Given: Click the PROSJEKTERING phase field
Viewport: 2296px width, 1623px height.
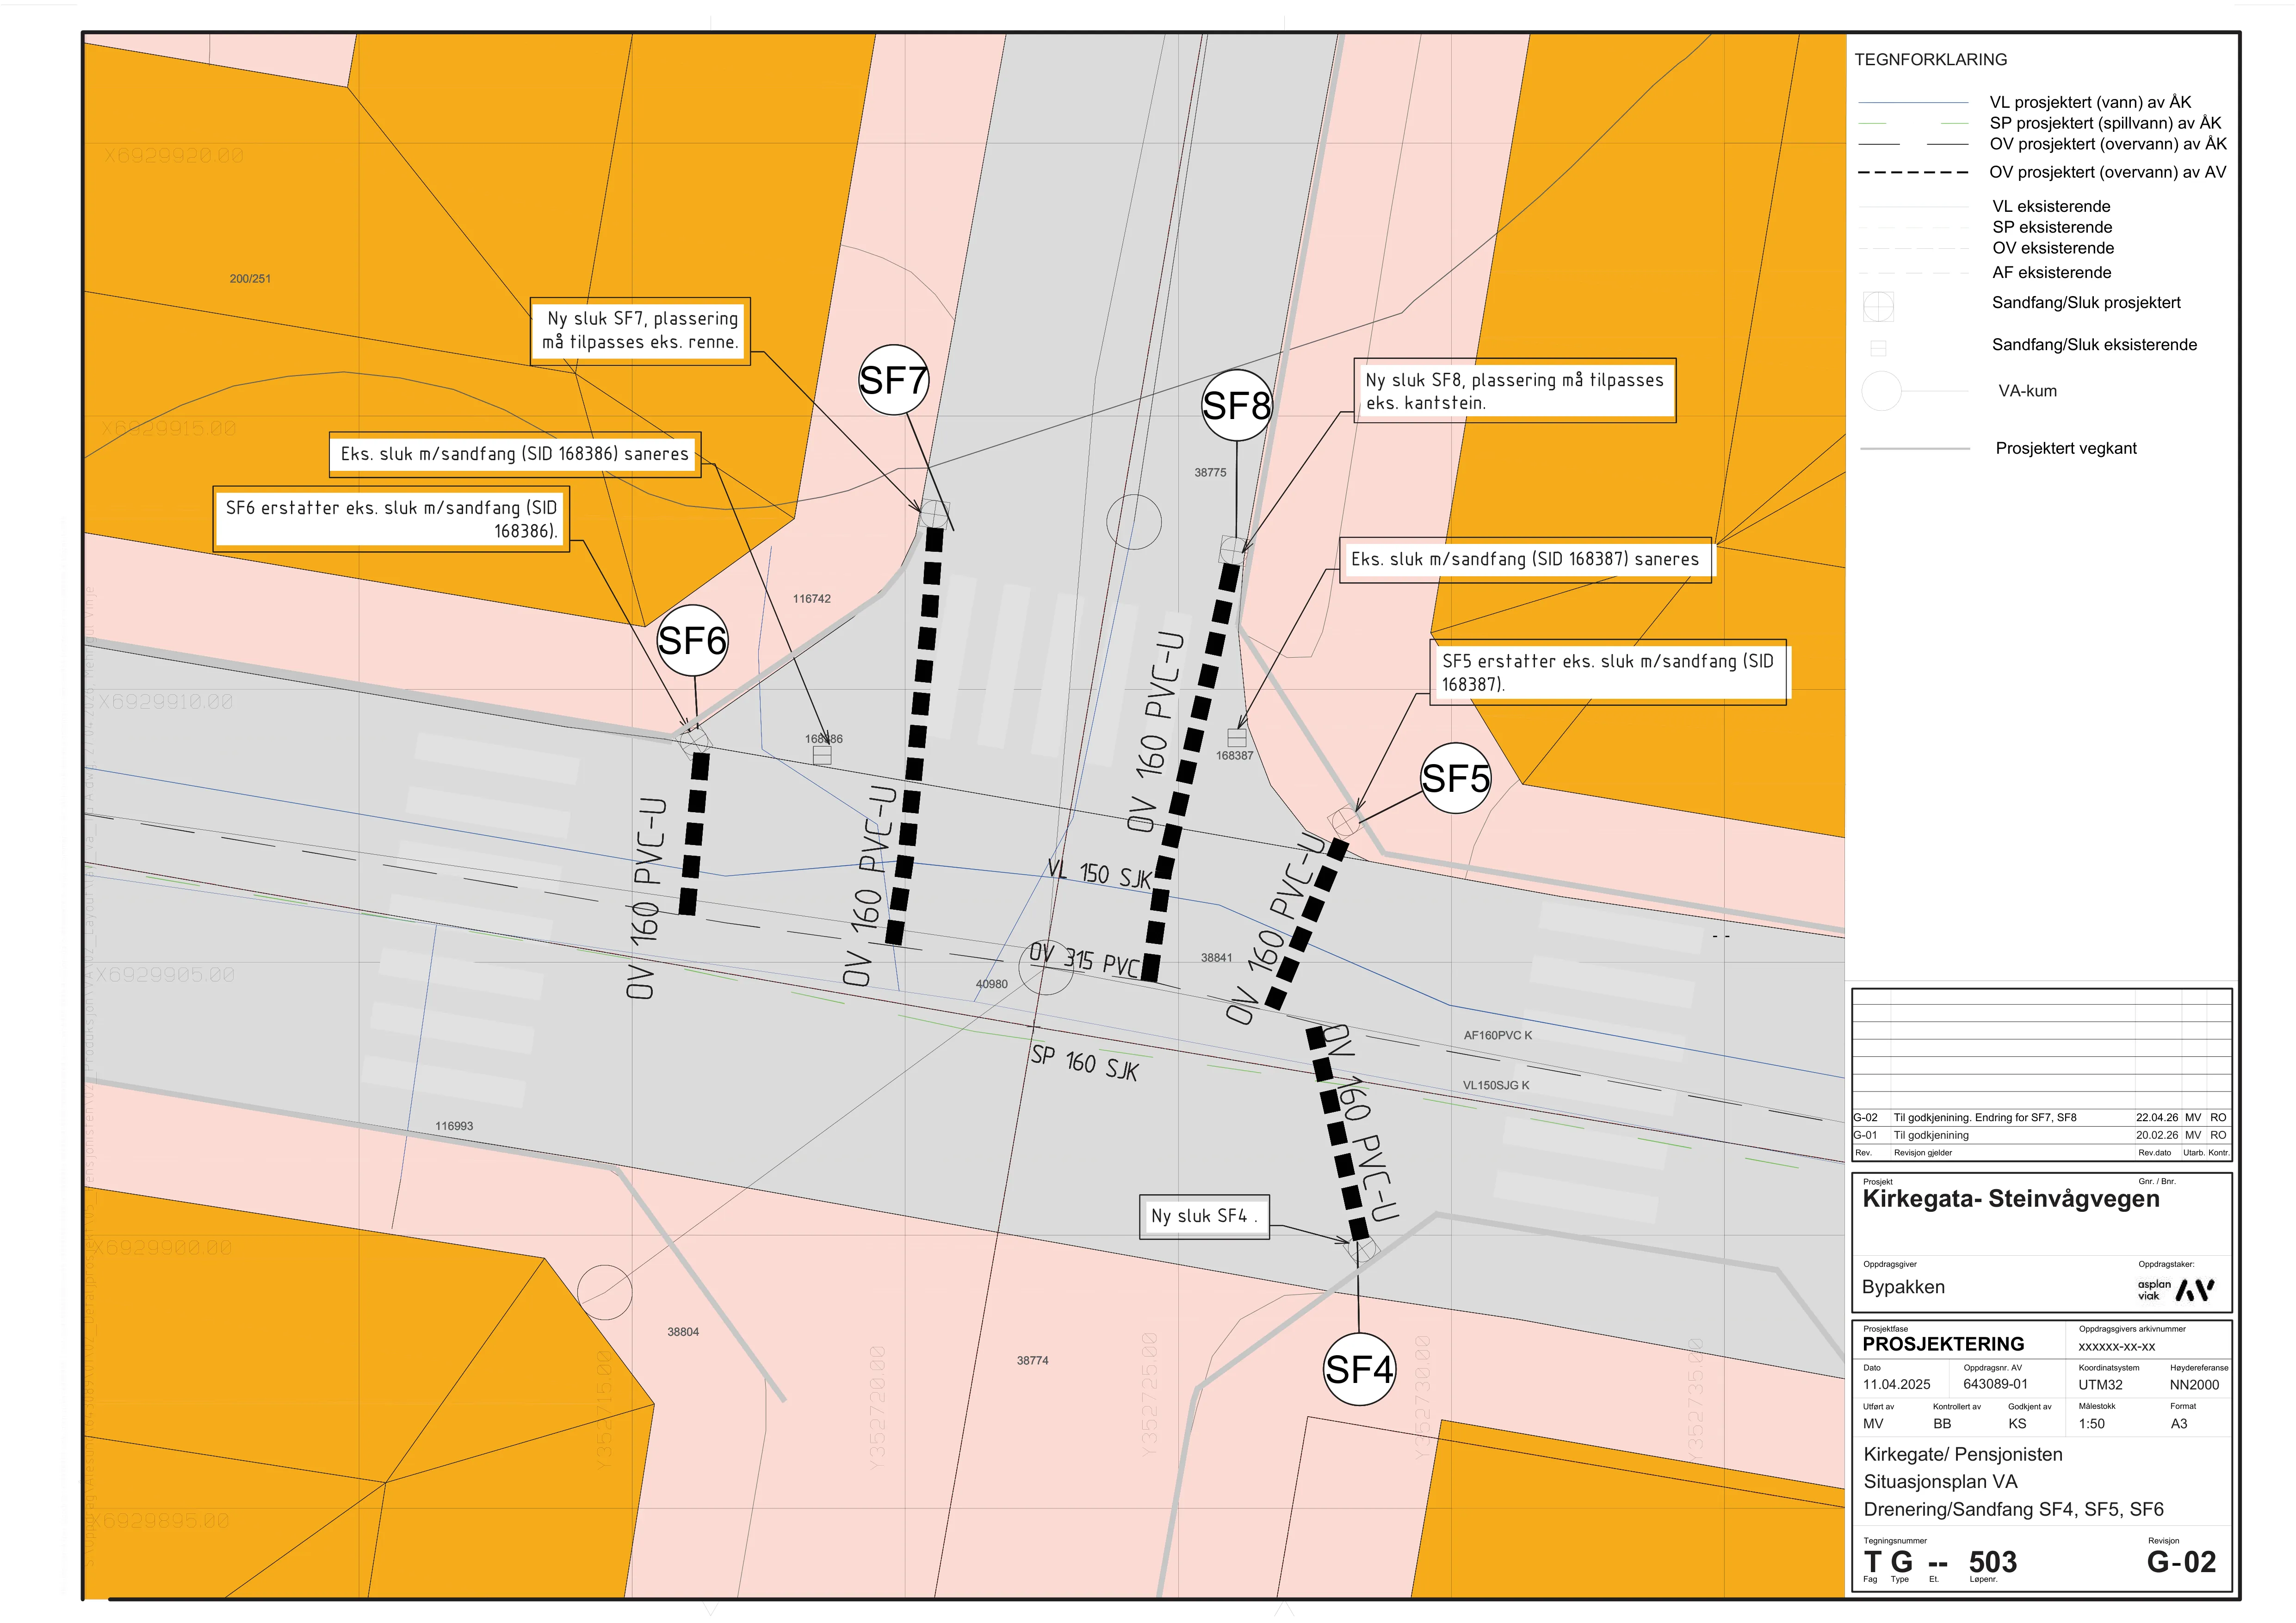Looking at the screenshot, I should (x=1943, y=1344).
